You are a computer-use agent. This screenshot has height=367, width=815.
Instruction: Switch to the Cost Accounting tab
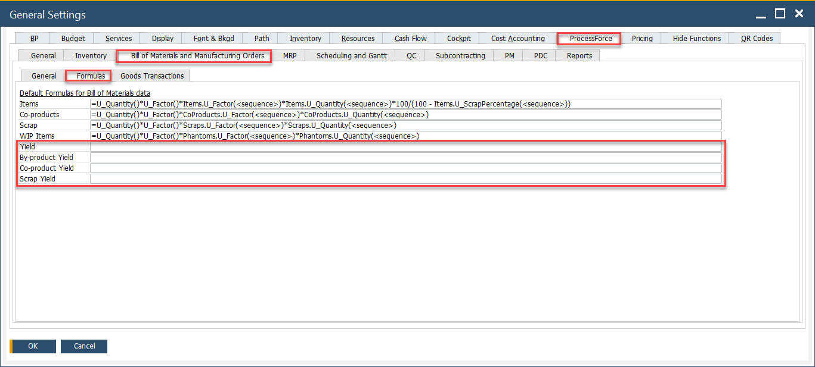[517, 39]
